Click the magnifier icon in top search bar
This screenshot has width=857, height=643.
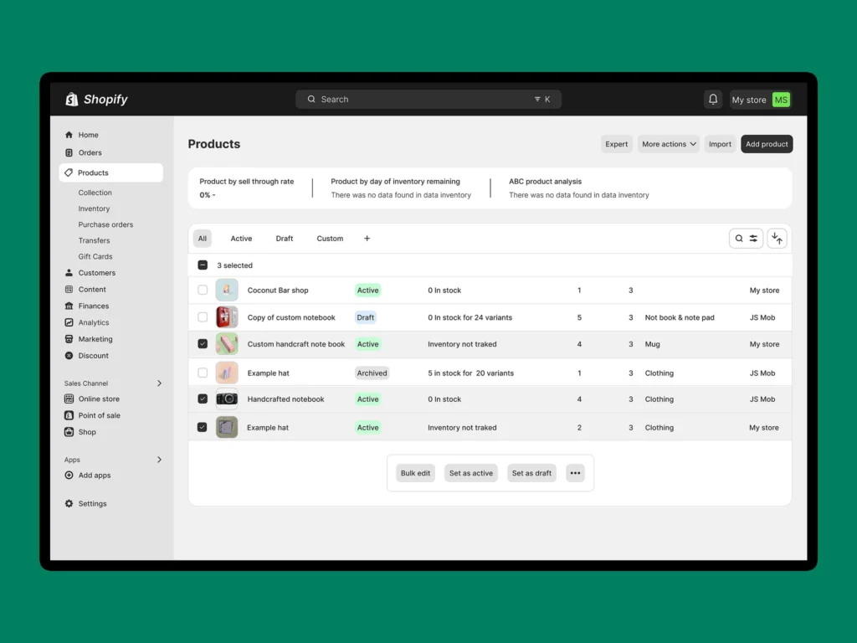click(311, 99)
